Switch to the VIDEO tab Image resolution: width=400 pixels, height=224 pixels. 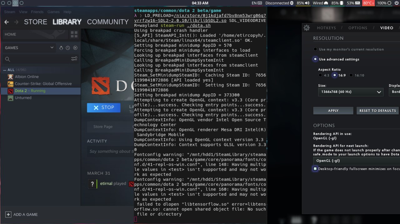click(x=387, y=28)
